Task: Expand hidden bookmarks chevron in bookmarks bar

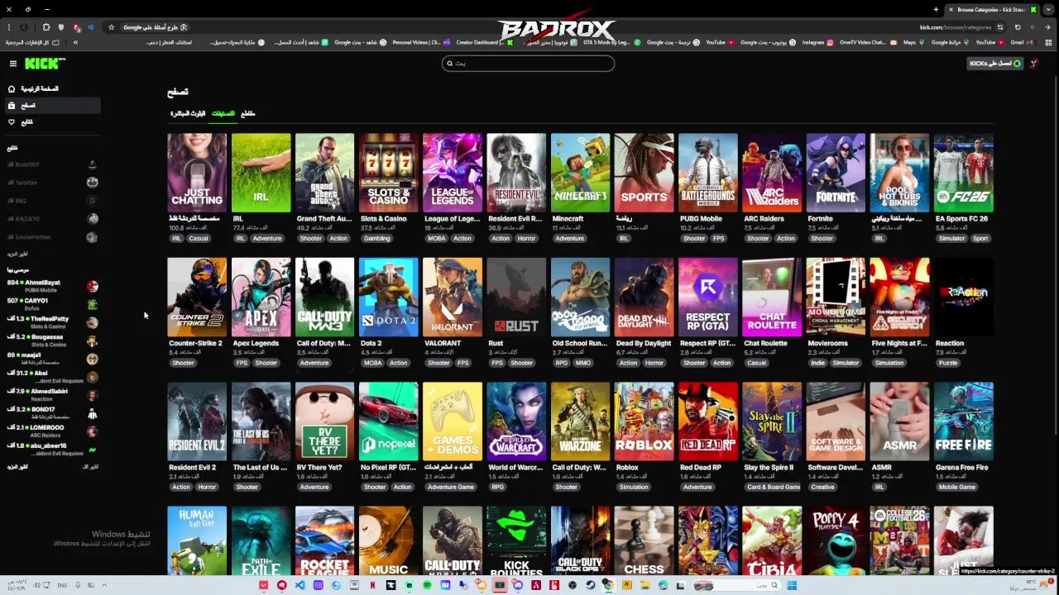Action: [x=75, y=42]
